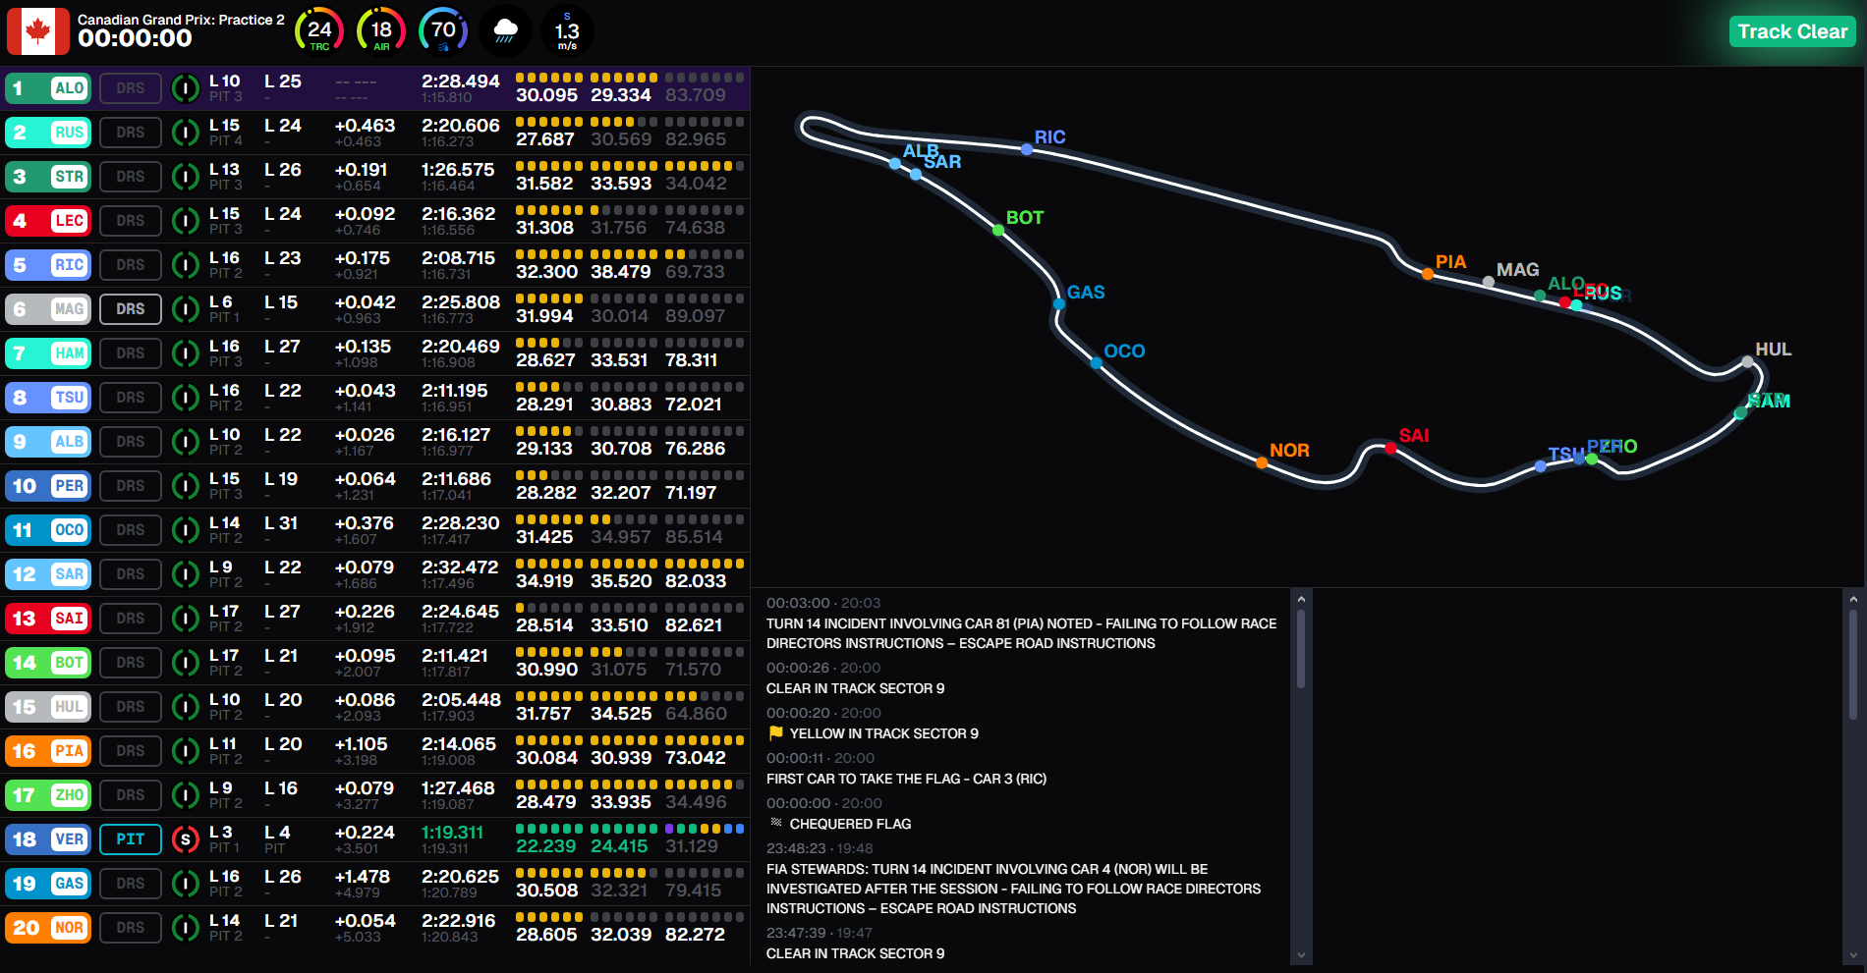Click the DRS indicator in PER's row
Viewport: 1867px width, 973px height.
pos(131,486)
